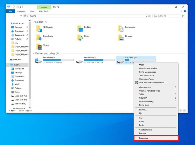
Task: Click the refresh icon beside address bar
Action: tap(149, 16)
